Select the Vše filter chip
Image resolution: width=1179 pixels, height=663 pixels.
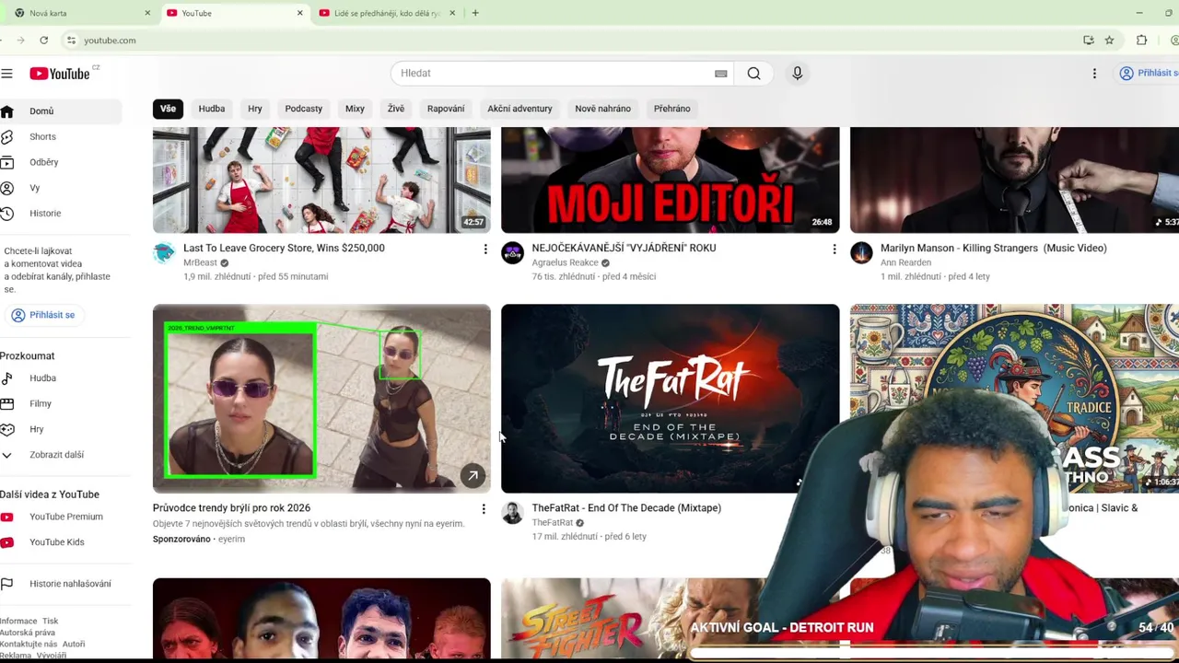(168, 109)
